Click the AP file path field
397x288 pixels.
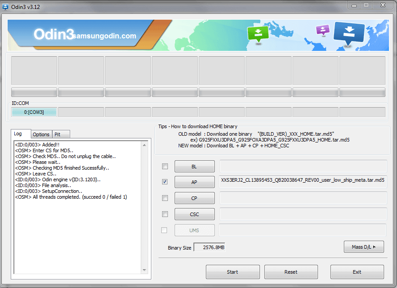click(x=303, y=182)
